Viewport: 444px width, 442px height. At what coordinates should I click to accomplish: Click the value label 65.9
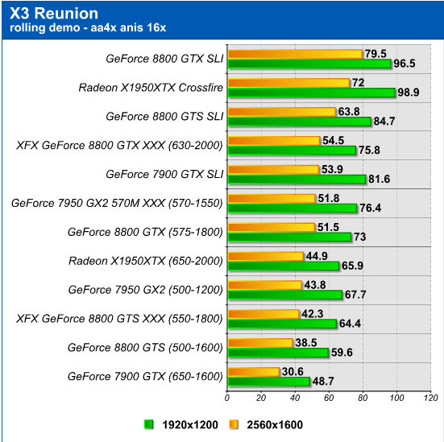(352, 266)
